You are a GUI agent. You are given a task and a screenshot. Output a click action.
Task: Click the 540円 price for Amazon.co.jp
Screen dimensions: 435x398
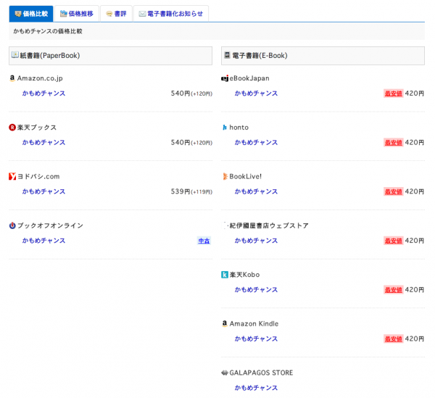click(x=181, y=94)
